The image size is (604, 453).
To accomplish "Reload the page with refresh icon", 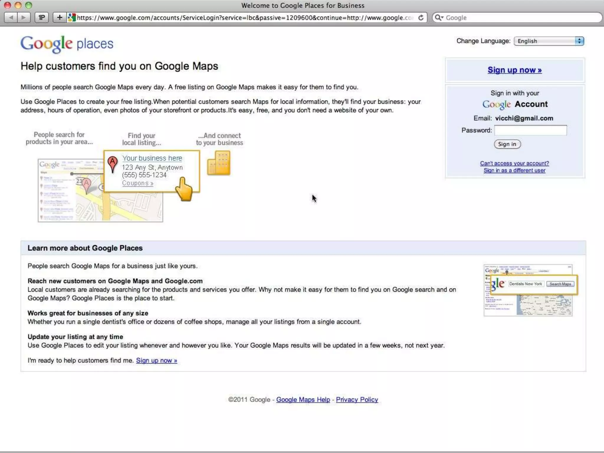I will (421, 18).
